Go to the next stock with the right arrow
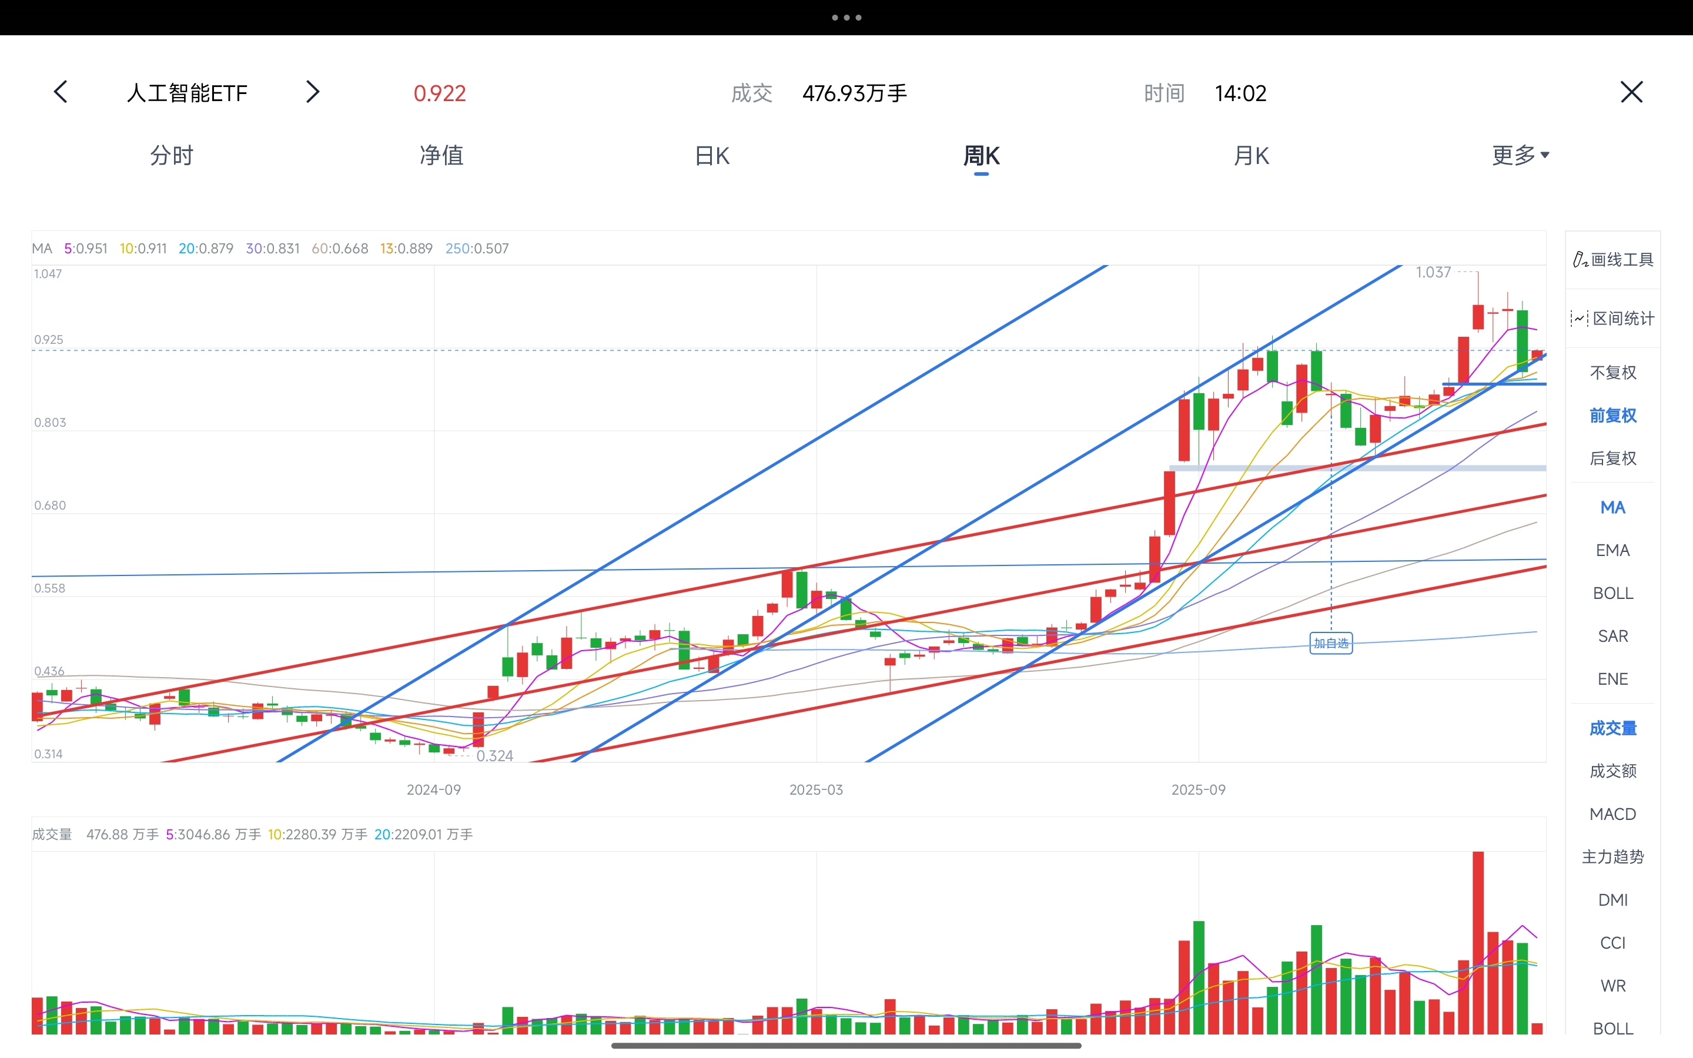Screen dimensions: 1693x1058 [x=312, y=92]
